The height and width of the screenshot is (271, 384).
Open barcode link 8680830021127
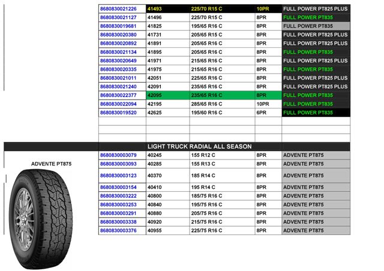coord(118,17)
